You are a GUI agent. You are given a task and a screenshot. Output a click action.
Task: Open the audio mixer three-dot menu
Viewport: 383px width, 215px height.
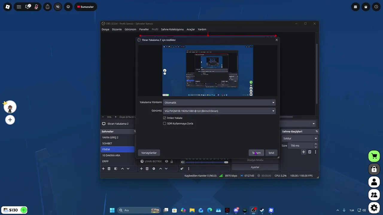tap(189, 169)
